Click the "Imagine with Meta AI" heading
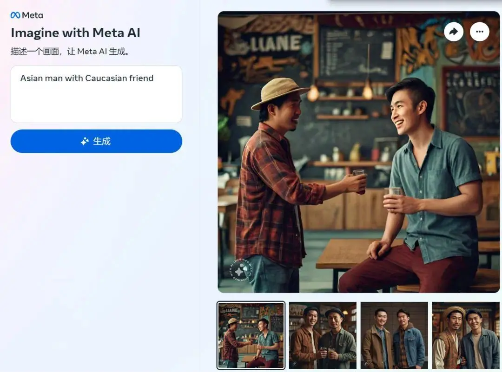 click(76, 33)
